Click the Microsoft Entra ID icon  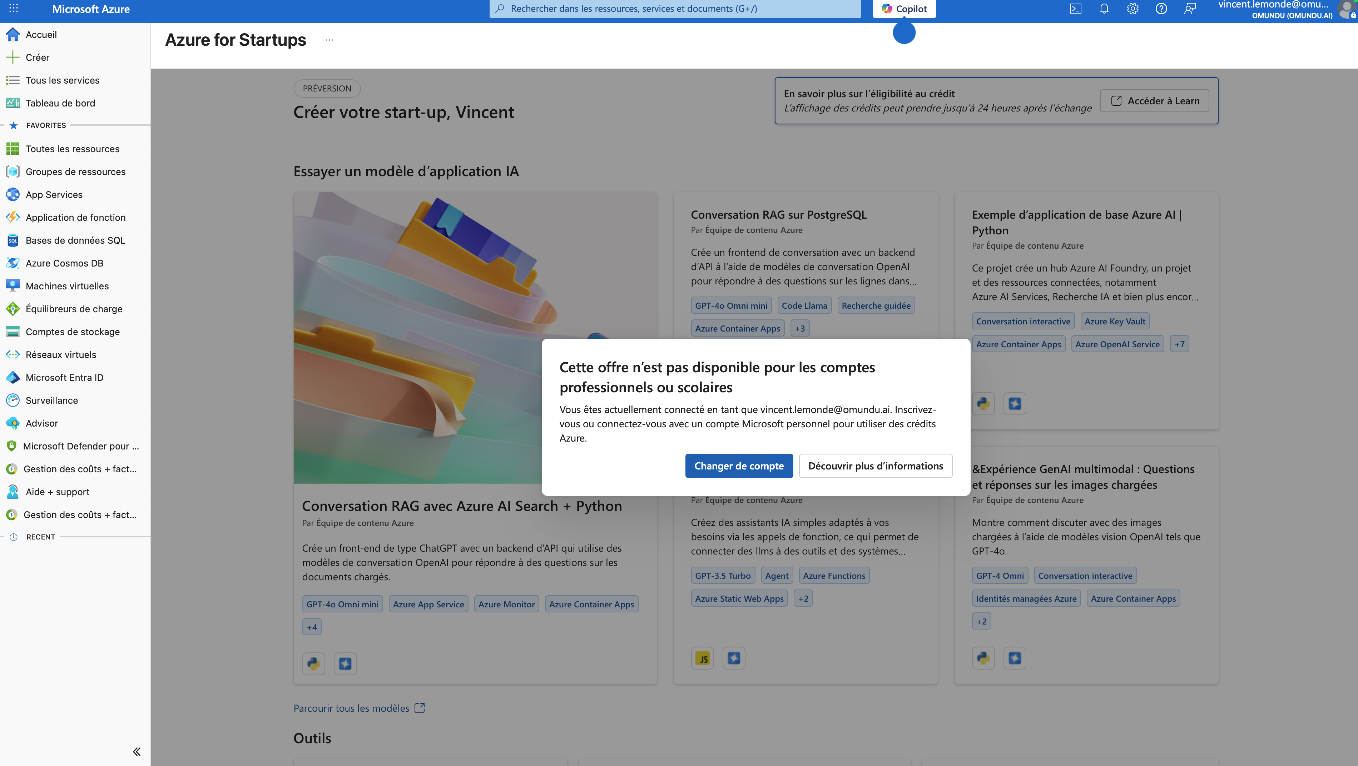coord(13,378)
